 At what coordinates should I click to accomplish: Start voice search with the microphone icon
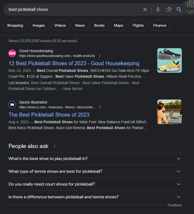point(158,10)
